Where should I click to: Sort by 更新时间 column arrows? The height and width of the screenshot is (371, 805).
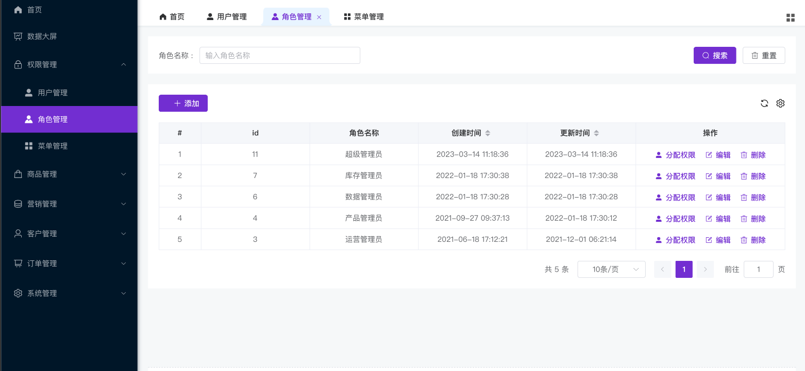point(596,133)
